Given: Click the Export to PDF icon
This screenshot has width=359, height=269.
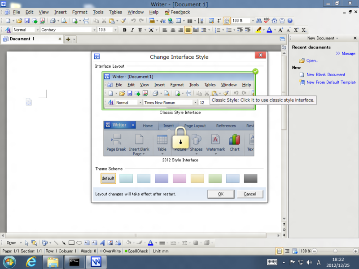Looking at the screenshot, I should (42, 21).
